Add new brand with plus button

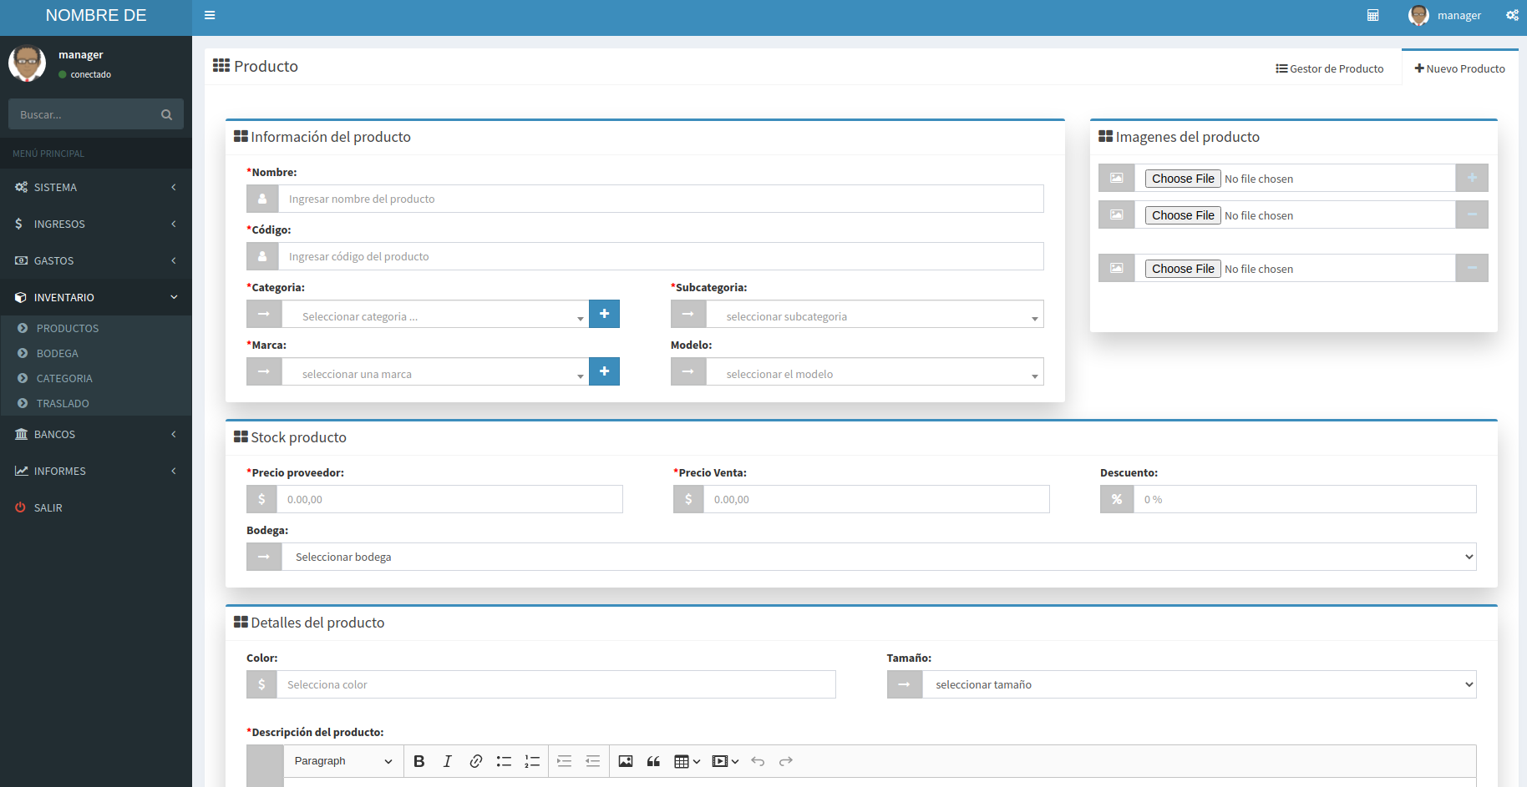point(604,371)
